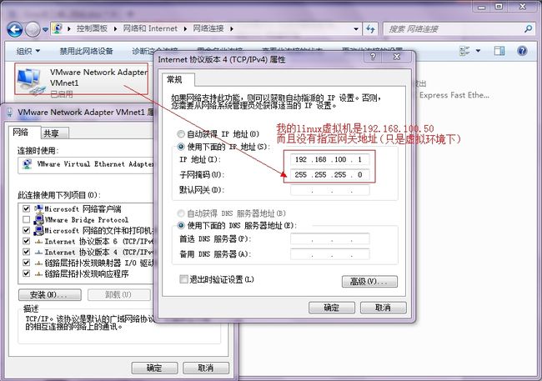
Task: Click the empty 默认网关 field
Action: pyautogui.click(x=329, y=190)
